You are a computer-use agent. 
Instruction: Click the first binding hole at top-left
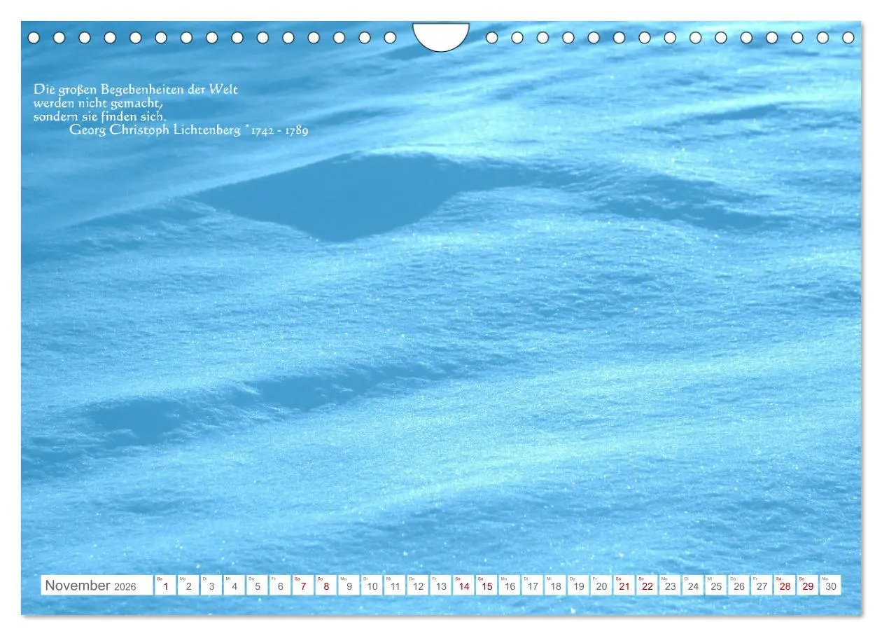point(34,38)
